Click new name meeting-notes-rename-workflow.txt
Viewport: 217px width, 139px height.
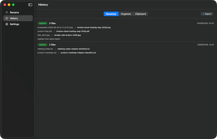point(74,49)
